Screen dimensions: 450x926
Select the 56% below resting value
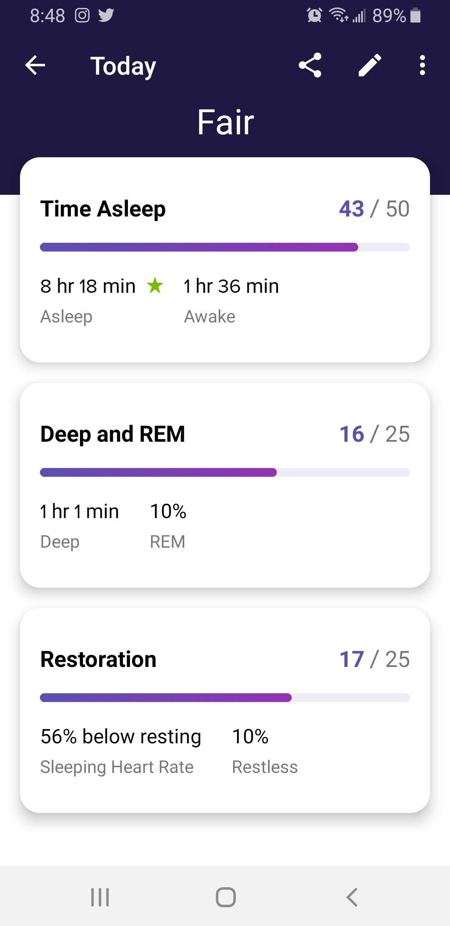coord(121,737)
